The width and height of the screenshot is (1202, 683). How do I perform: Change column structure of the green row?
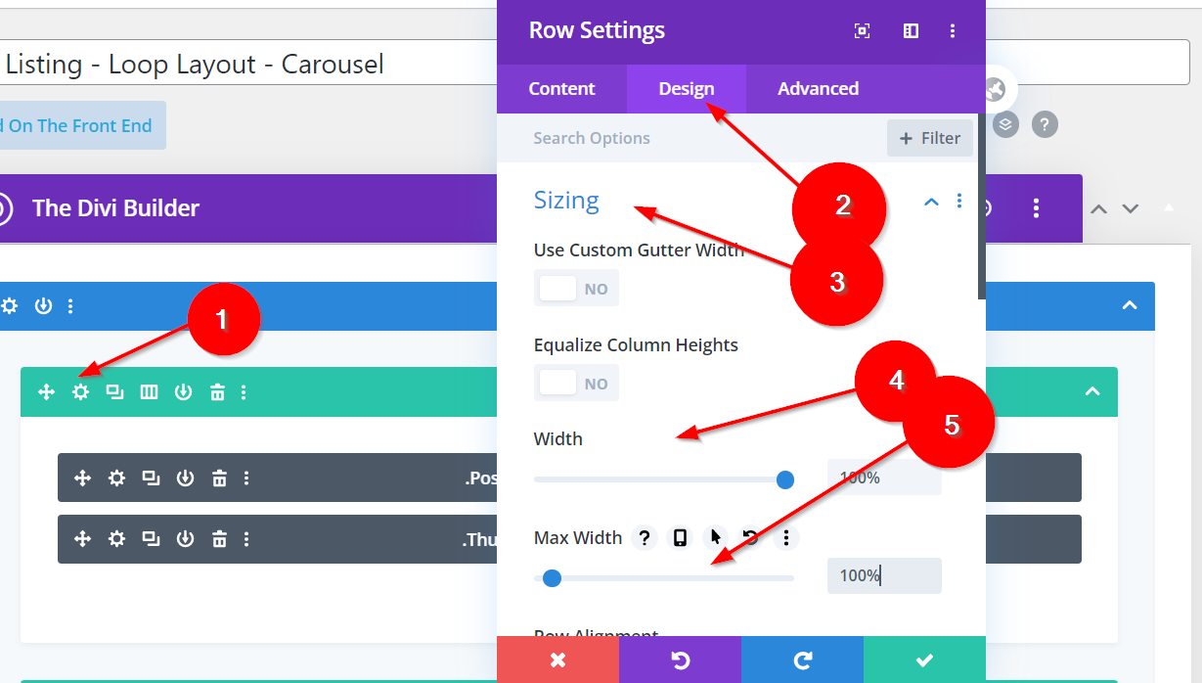[149, 392]
